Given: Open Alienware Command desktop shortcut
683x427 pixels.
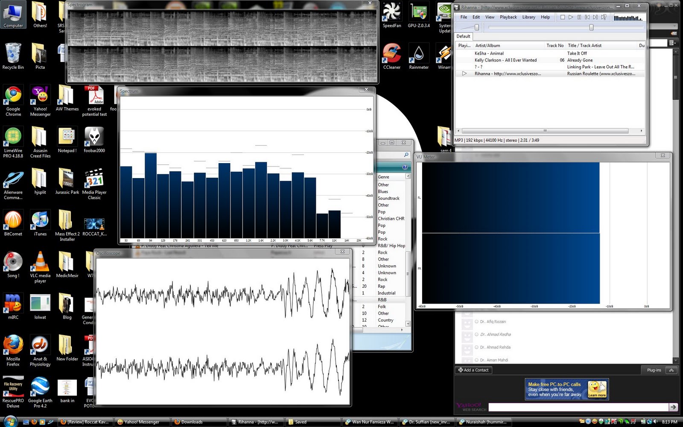Looking at the screenshot, I should point(13,184).
